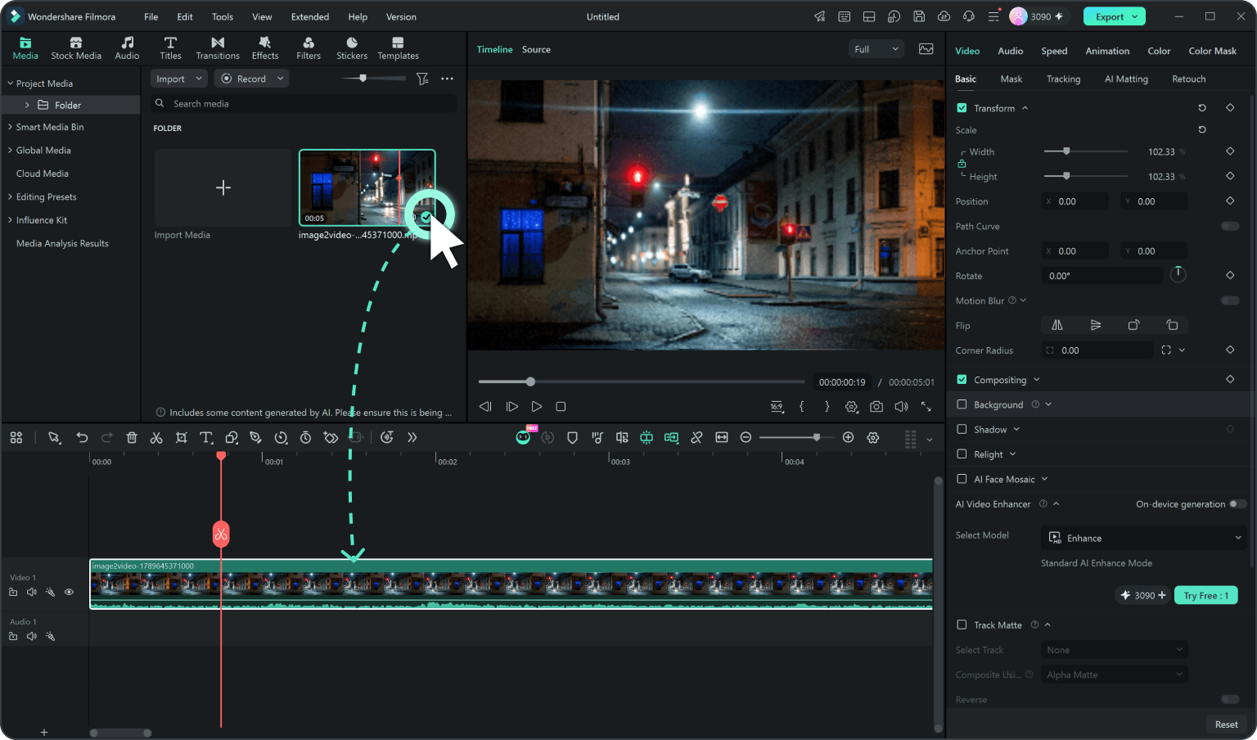Click the undo arrow in timeline toolbar
This screenshot has height=740, width=1257.
click(82, 438)
